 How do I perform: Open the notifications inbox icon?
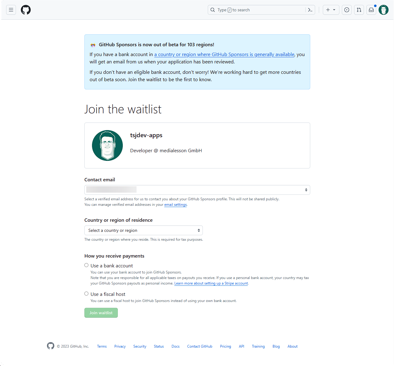tap(371, 10)
